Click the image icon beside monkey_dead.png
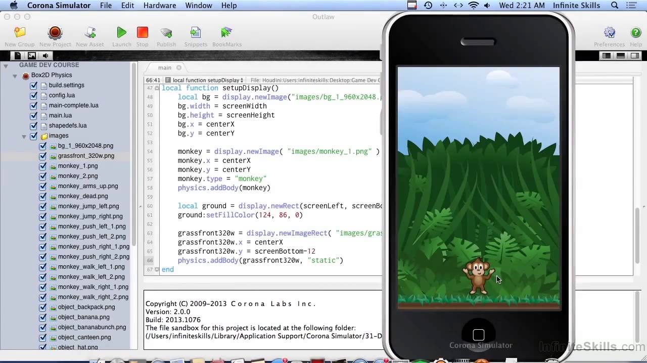This screenshot has width=647, height=363. pos(53,197)
